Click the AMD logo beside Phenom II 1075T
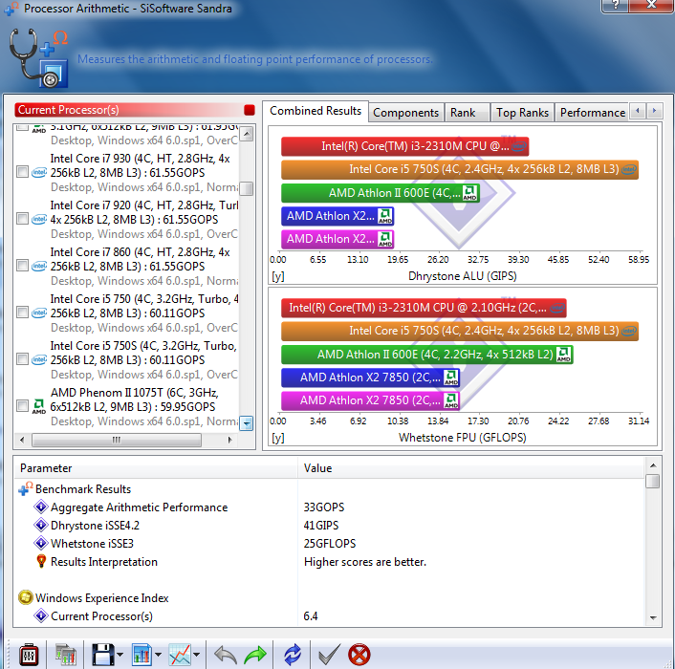Viewport: 675px width, 669px height. 39,406
